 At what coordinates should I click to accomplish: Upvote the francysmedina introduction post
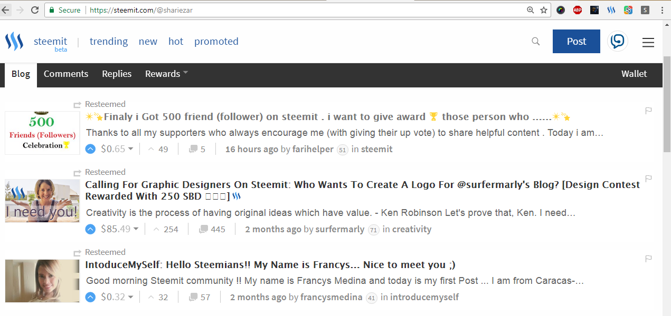[x=90, y=297]
